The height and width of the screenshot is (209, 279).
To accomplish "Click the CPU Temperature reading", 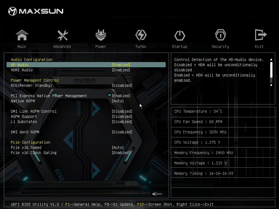I will coord(198,111).
